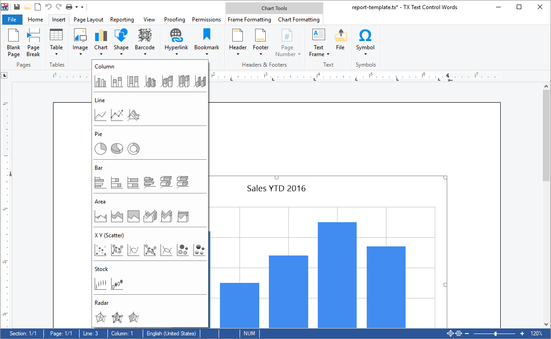The image size is (551, 339).
Task: Open the Barcode dropdown
Action: click(x=145, y=42)
